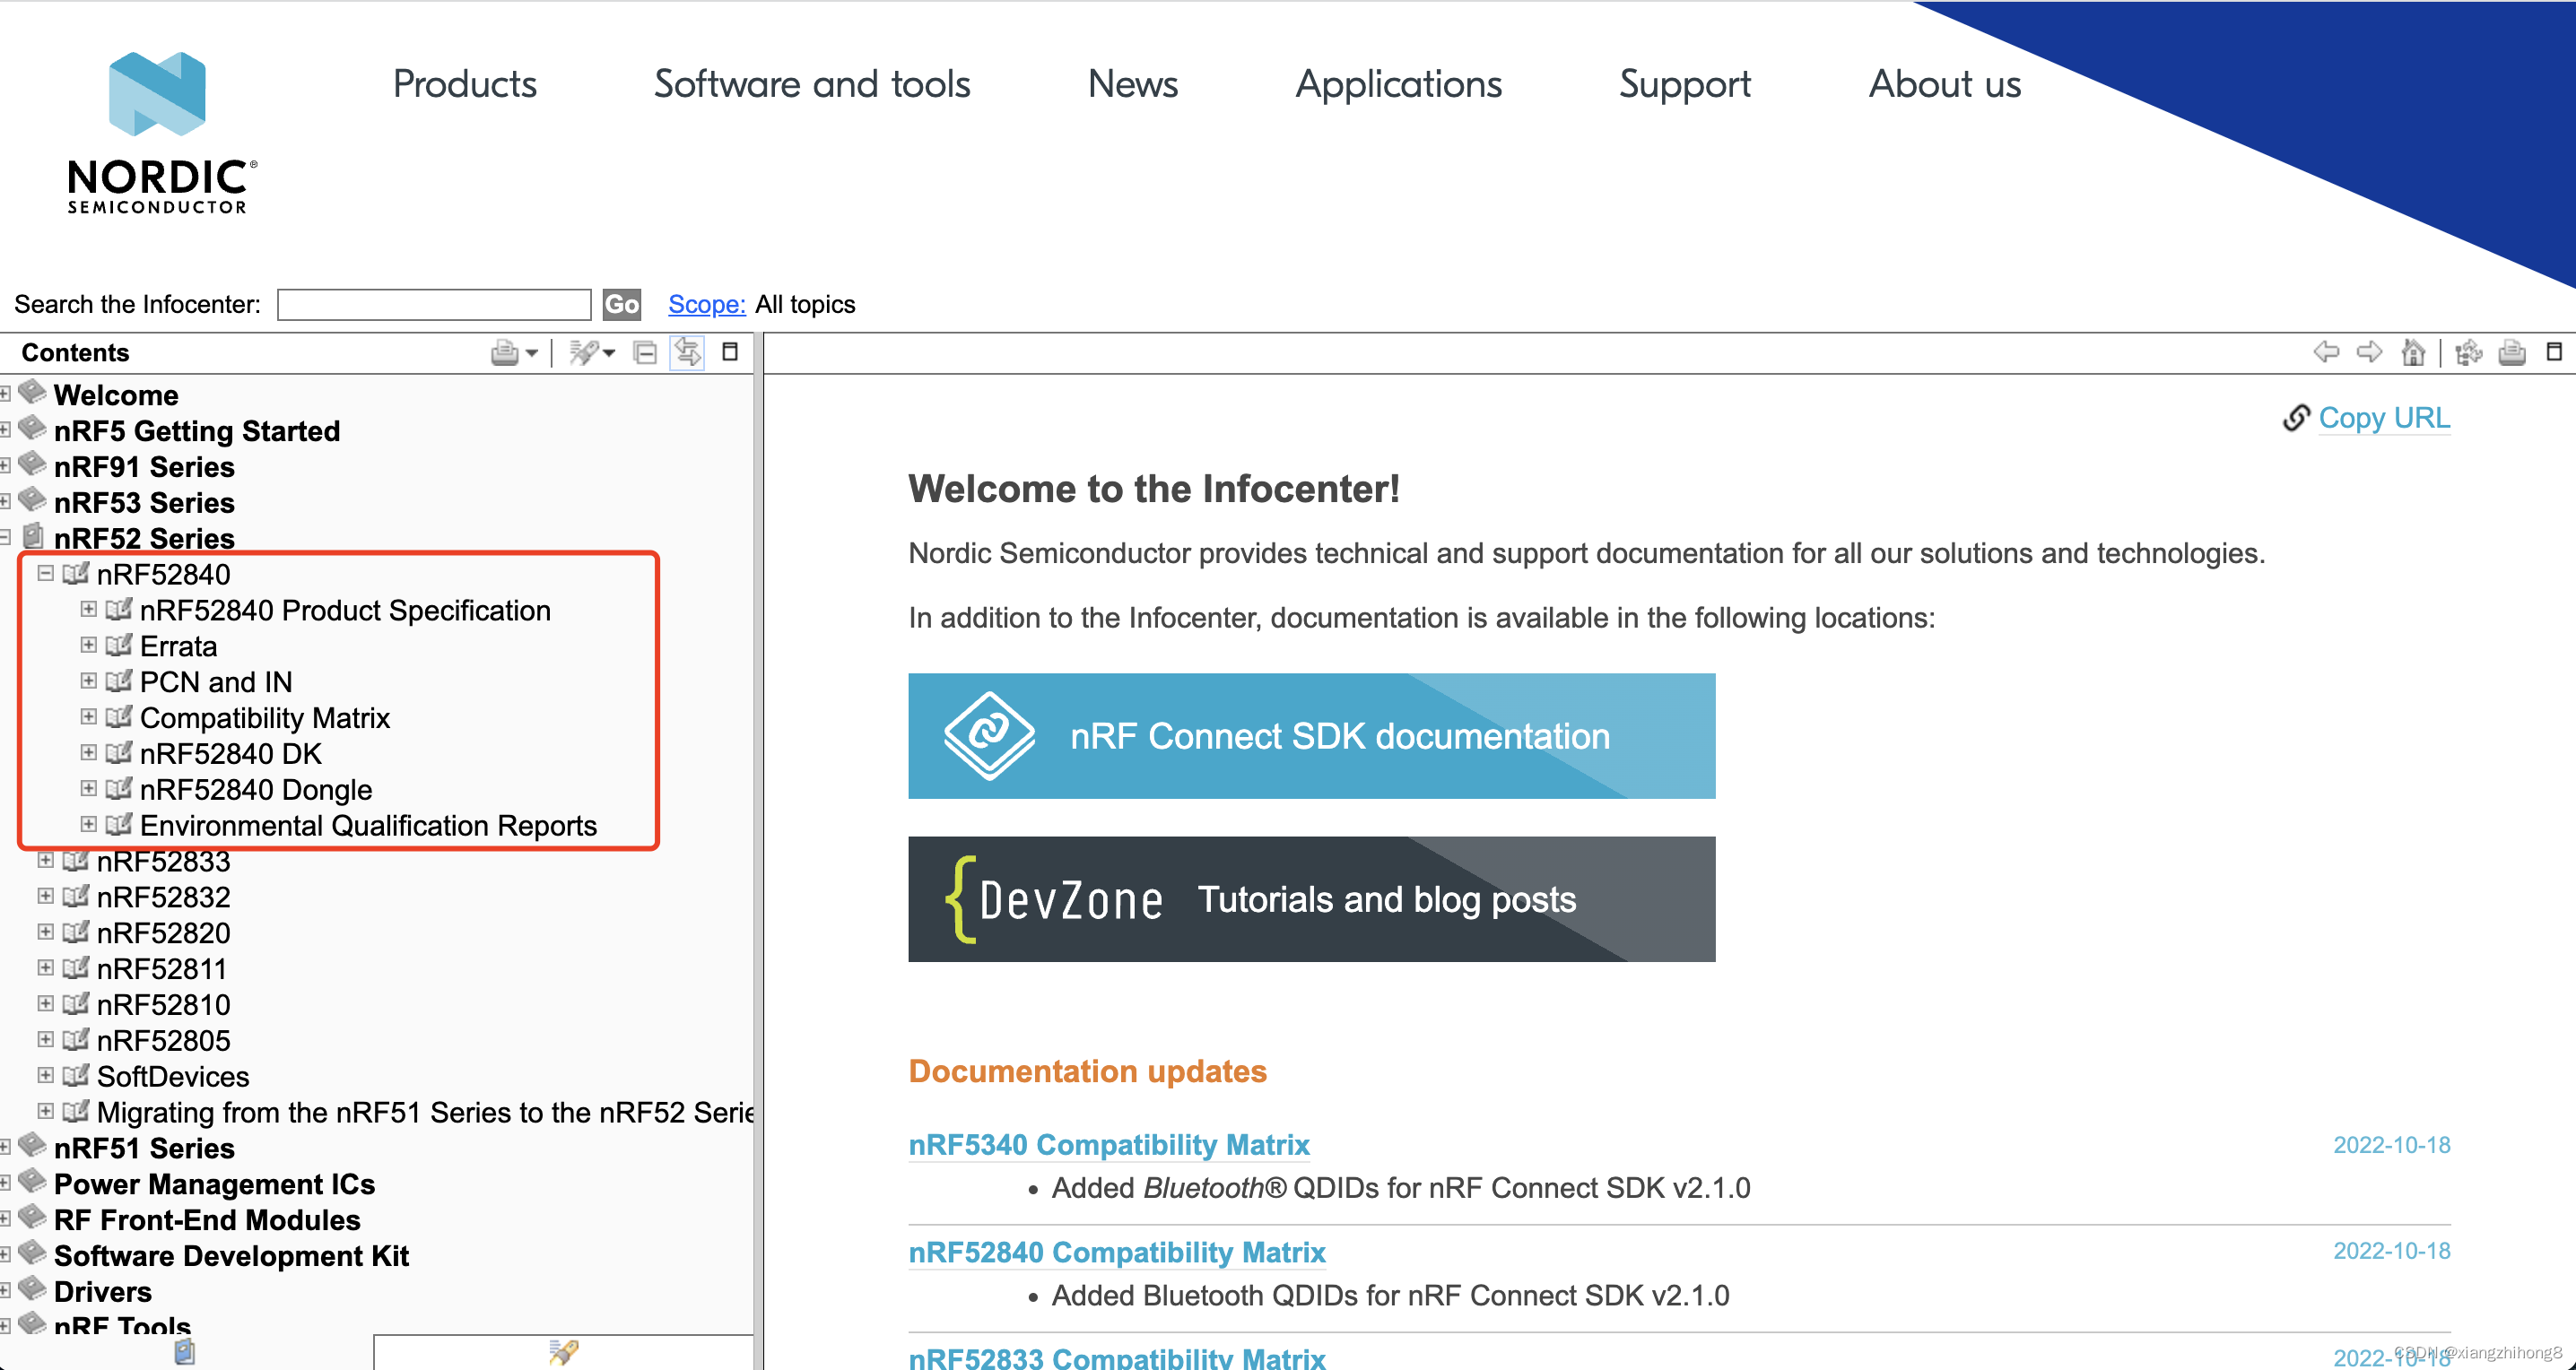Screen dimensions: 2576x1370
Task: Click Collapse All icon in Contents toolbar
Action: 645,351
